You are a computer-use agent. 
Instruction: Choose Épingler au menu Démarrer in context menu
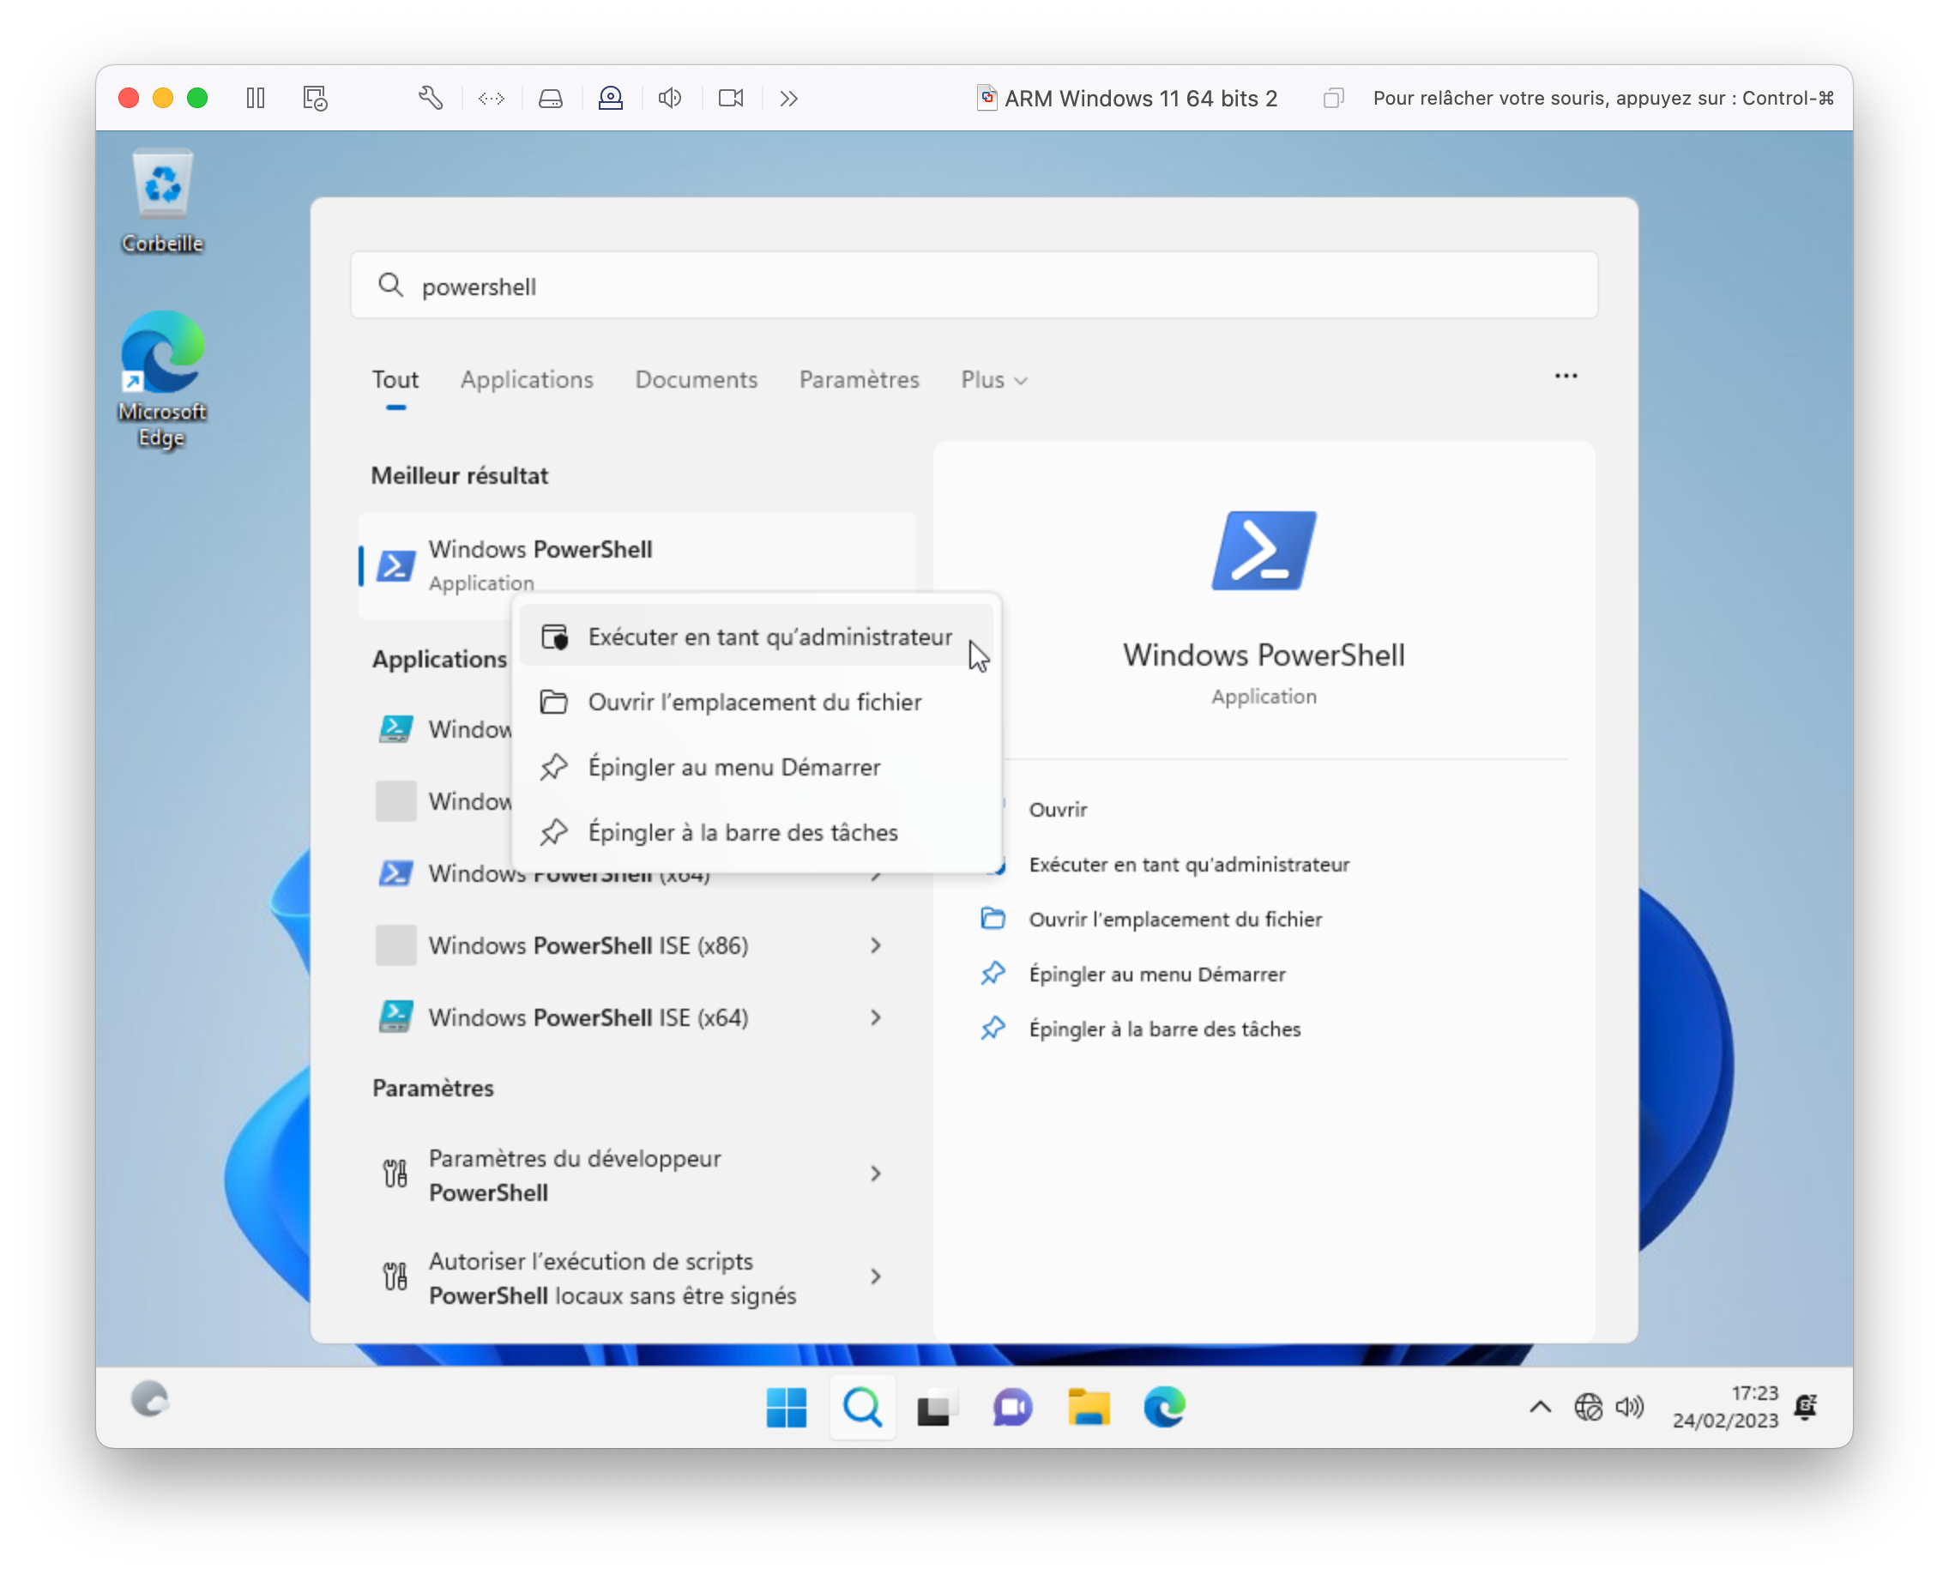tap(757, 768)
